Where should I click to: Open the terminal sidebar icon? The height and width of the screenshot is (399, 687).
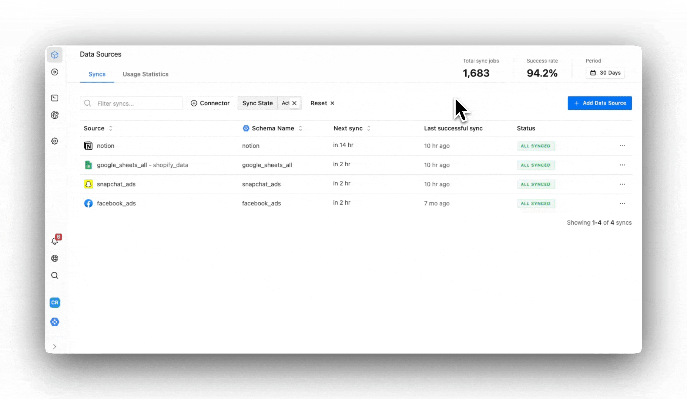[x=55, y=98]
